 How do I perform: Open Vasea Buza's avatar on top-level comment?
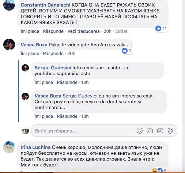[x=9, y=45]
